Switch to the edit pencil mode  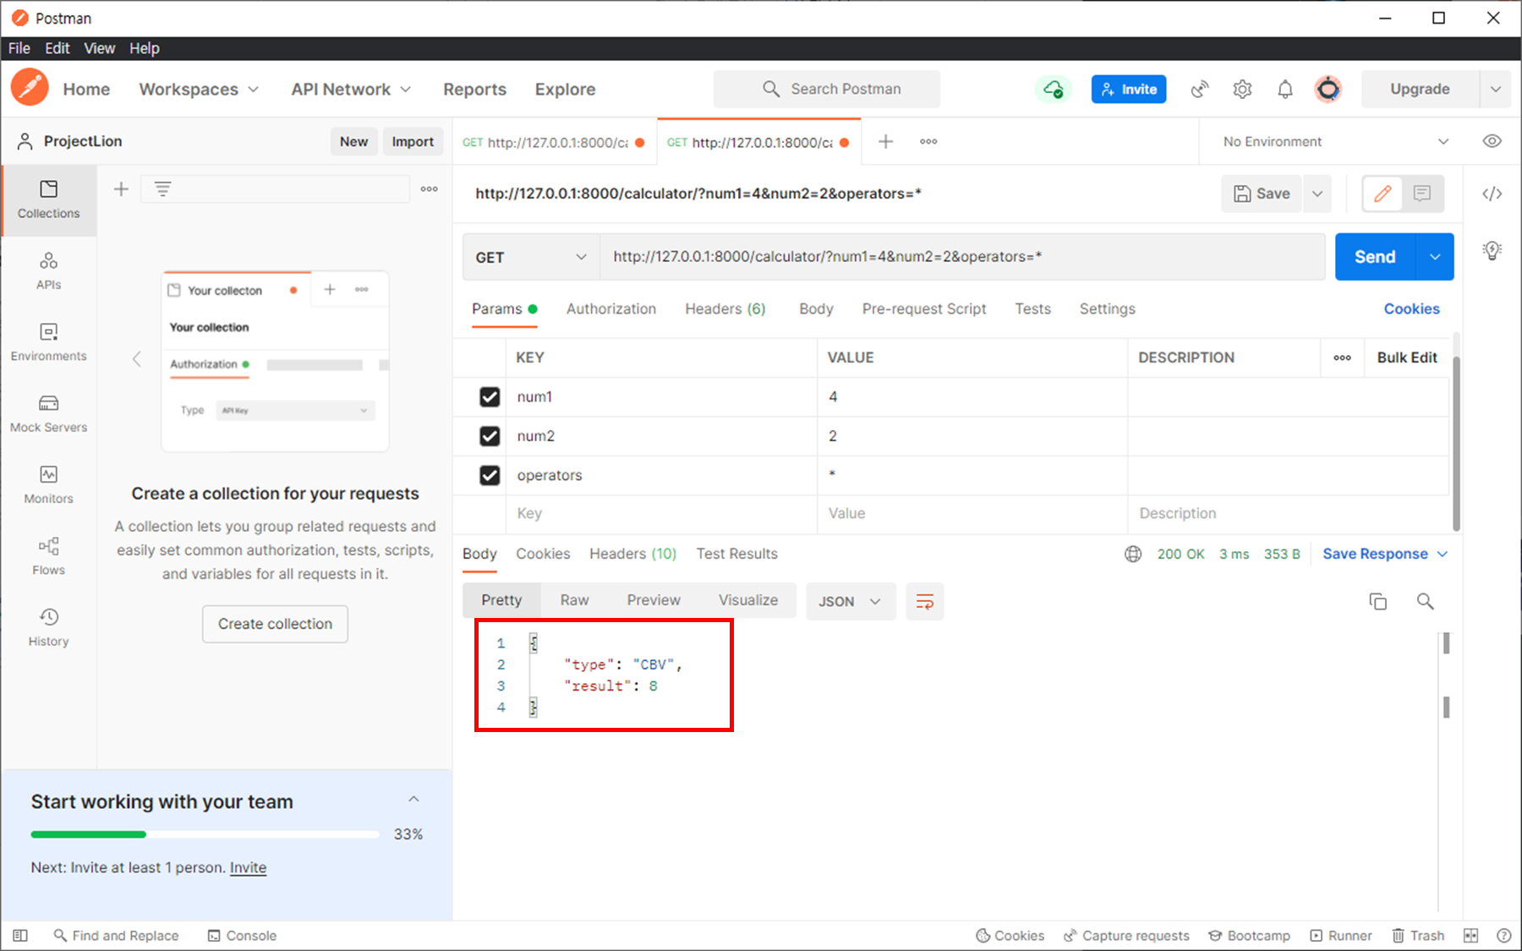click(x=1382, y=194)
